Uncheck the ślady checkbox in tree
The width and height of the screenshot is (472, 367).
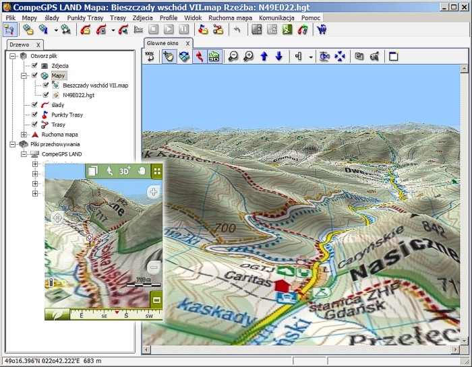[34, 104]
